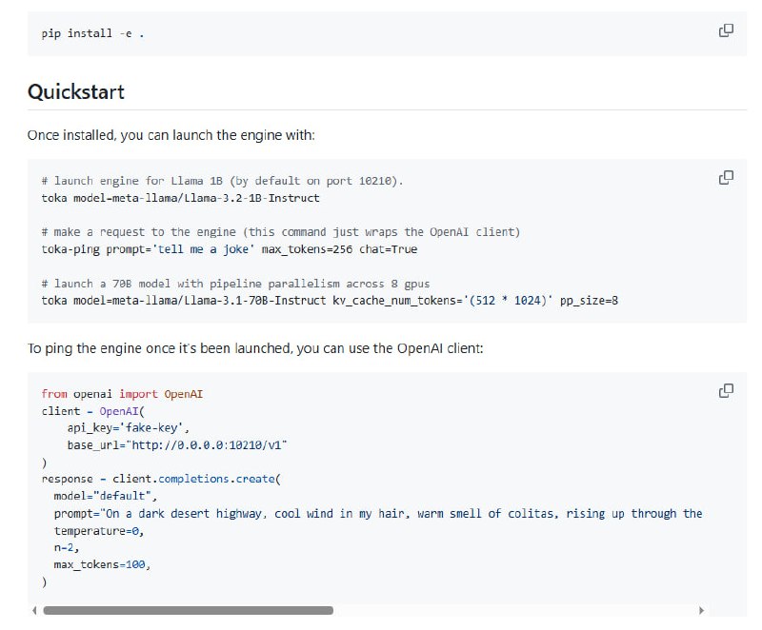The width and height of the screenshot is (762, 630).
Task: Click the 'Once installed, you can launch' paragraph
Action: tap(171, 135)
